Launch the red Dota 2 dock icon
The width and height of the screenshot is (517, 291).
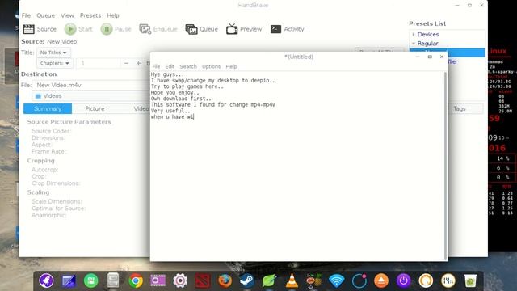(x=203, y=280)
